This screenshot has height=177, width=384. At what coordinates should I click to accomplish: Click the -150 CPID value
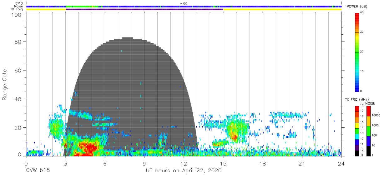[x=184, y=3]
